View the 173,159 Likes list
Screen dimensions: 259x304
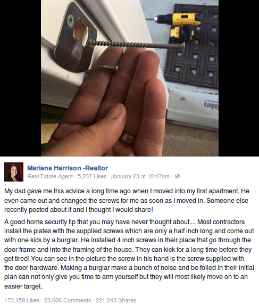point(22,300)
